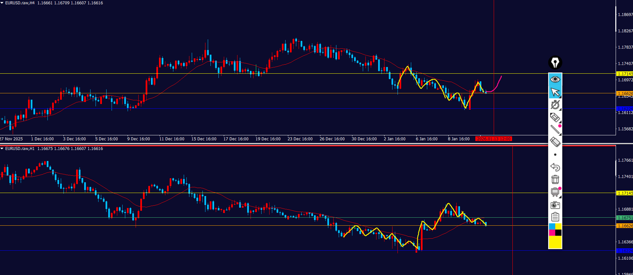Click the pen nib logo button
The height and width of the screenshot is (275, 633).
(555, 63)
